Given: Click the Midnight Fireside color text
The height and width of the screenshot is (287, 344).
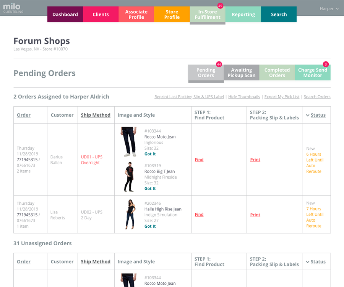Looking at the screenshot, I should tap(161, 177).
